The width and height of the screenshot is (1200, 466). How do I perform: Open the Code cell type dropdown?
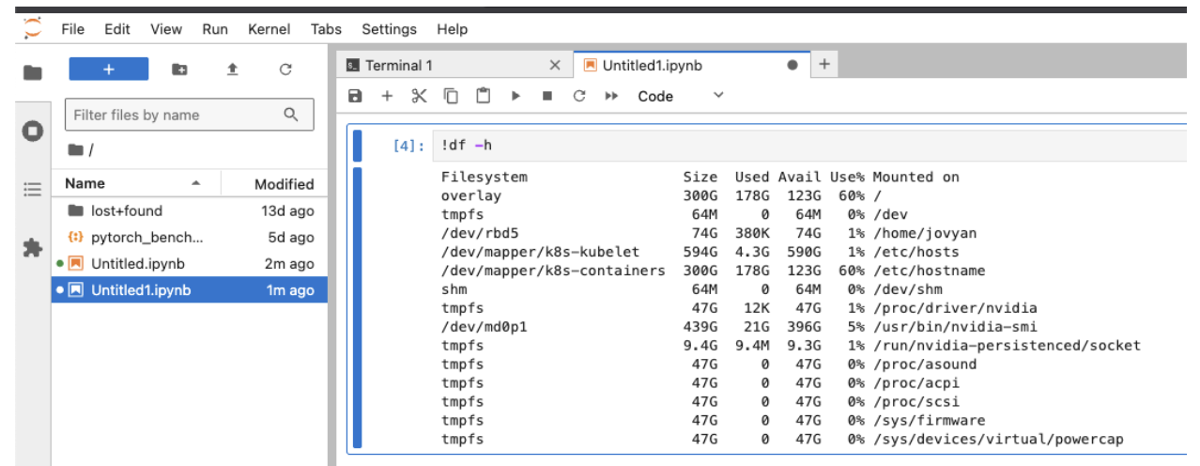click(x=681, y=96)
